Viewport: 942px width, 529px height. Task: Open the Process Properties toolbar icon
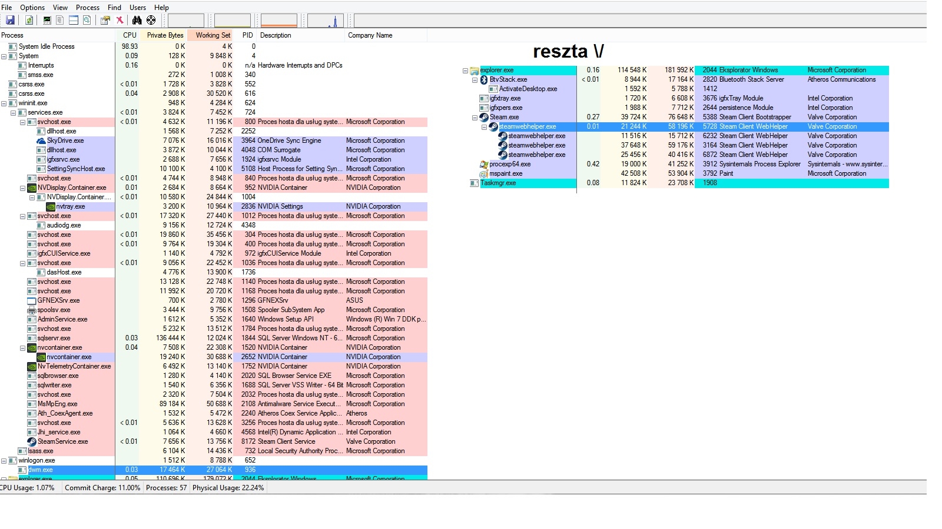(106, 20)
